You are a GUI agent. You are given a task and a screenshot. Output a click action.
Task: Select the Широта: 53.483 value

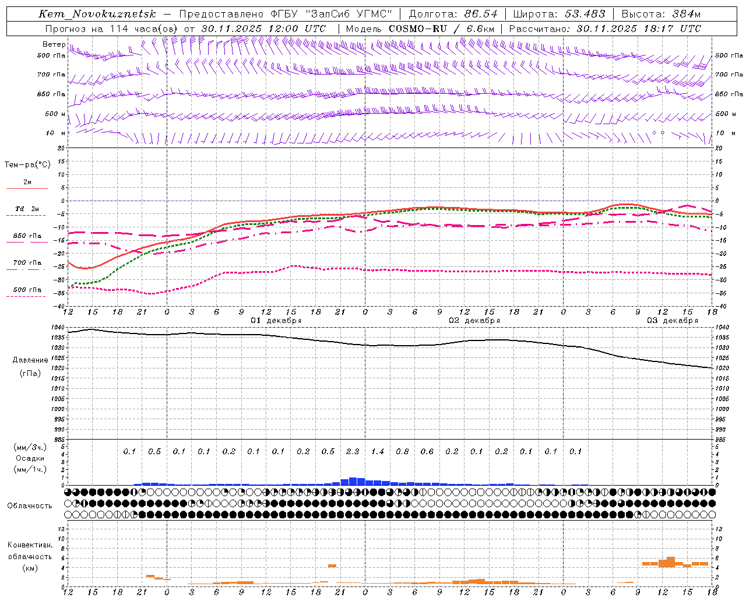(x=559, y=14)
